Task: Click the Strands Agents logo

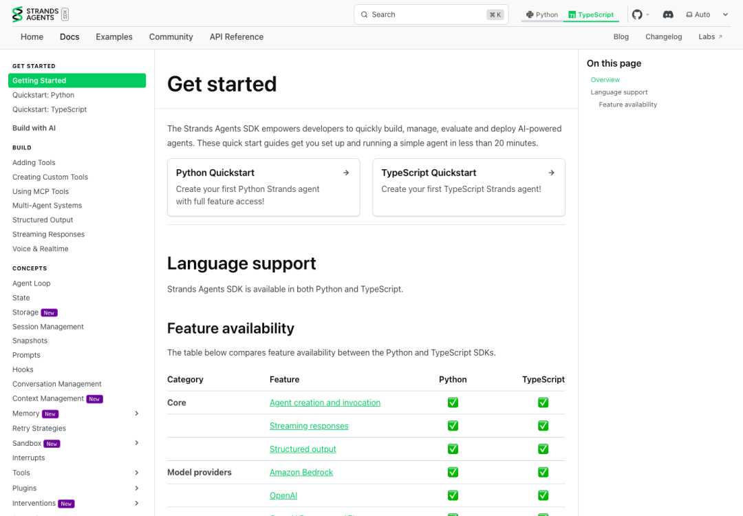Action: point(41,14)
